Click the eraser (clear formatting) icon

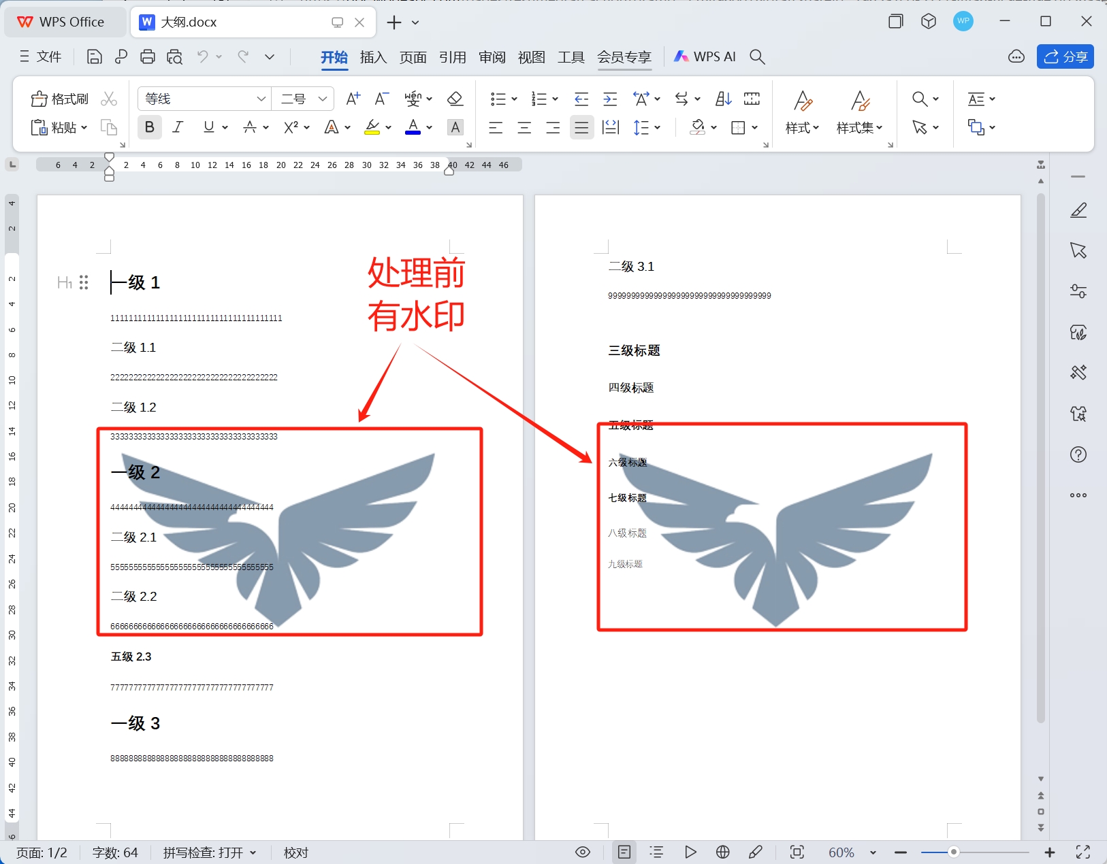pyautogui.click(x=454, y=99)
